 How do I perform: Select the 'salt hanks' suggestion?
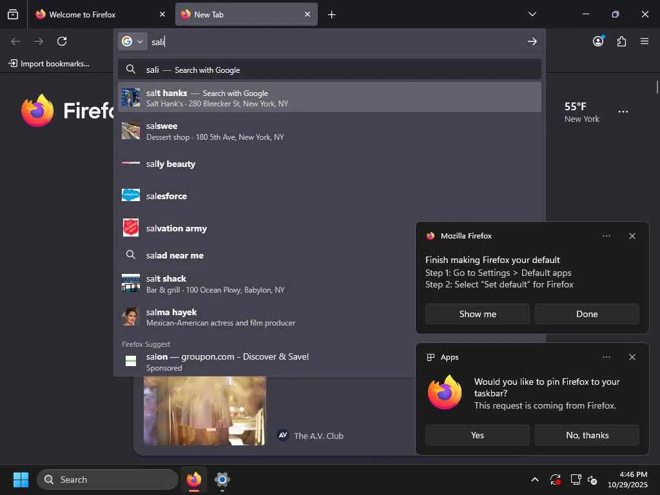(x=329, y=97)
